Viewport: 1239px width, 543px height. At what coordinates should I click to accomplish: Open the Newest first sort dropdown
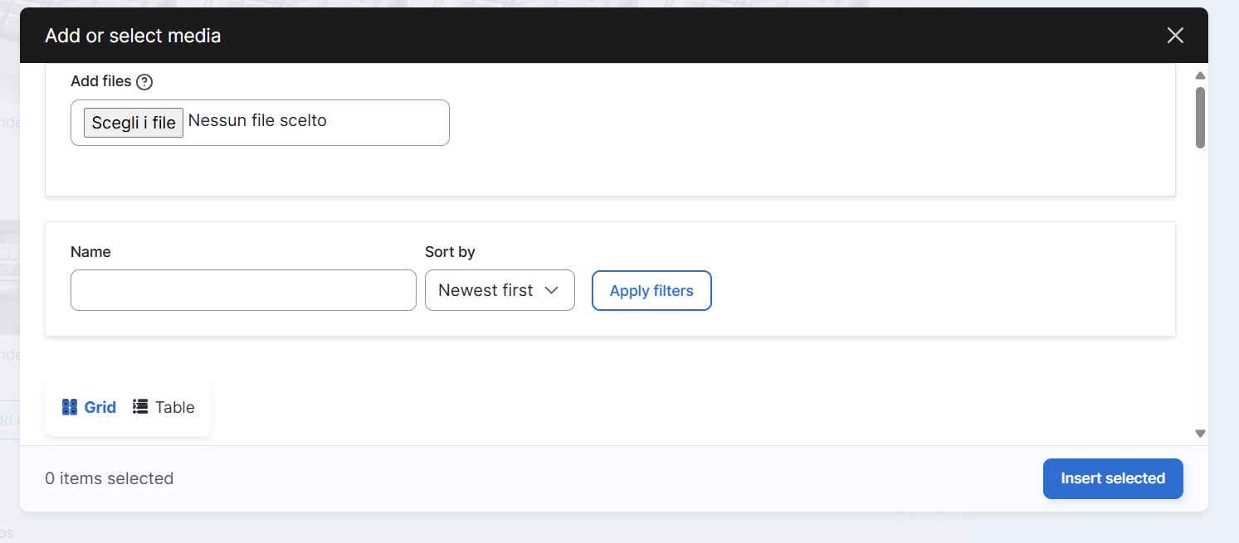(499, 290)
